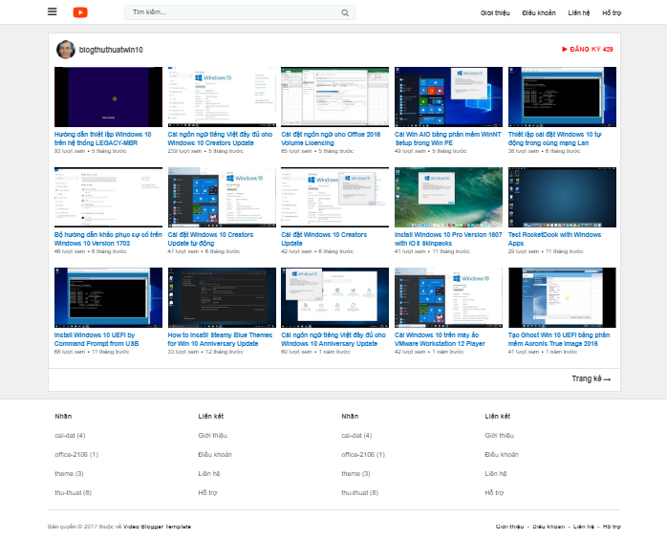Open thumbnail for Office 2016 Volume Licensing

[x=334, y=97]
